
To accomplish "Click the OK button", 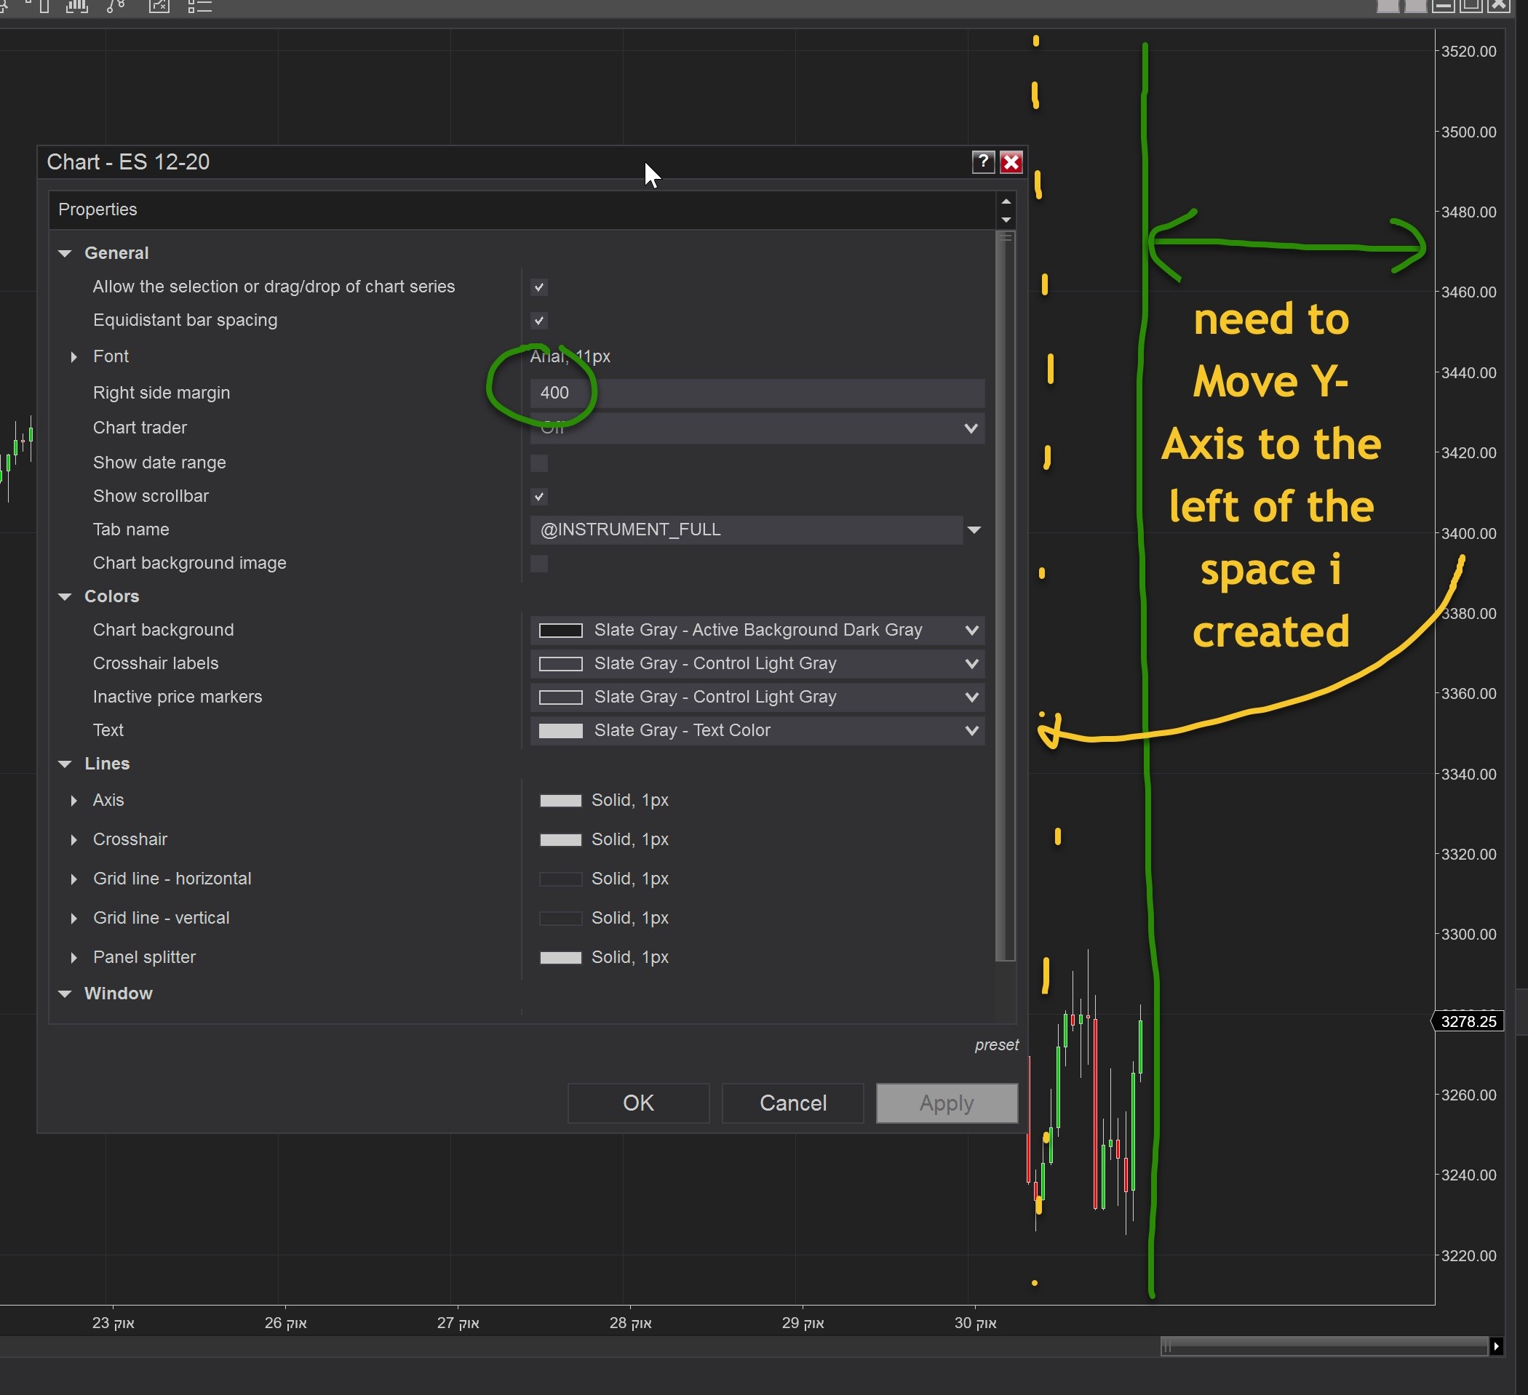I will (638, 1103).
